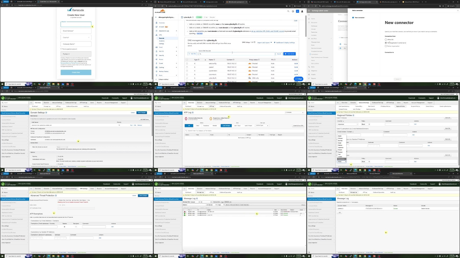Click the Name field on Create New User
The height and width of the screenshot is (258, 460).
(x=76, y=24)
